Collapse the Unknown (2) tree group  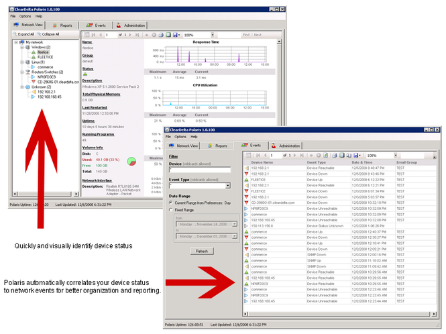click(x=22, y=87)
